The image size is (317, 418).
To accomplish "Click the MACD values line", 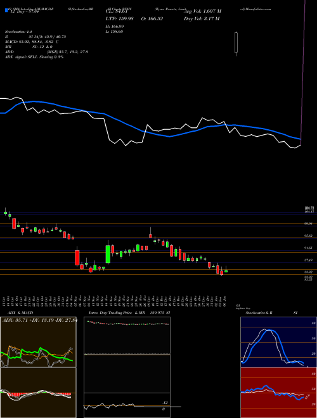I will click(x=32, y=42).
